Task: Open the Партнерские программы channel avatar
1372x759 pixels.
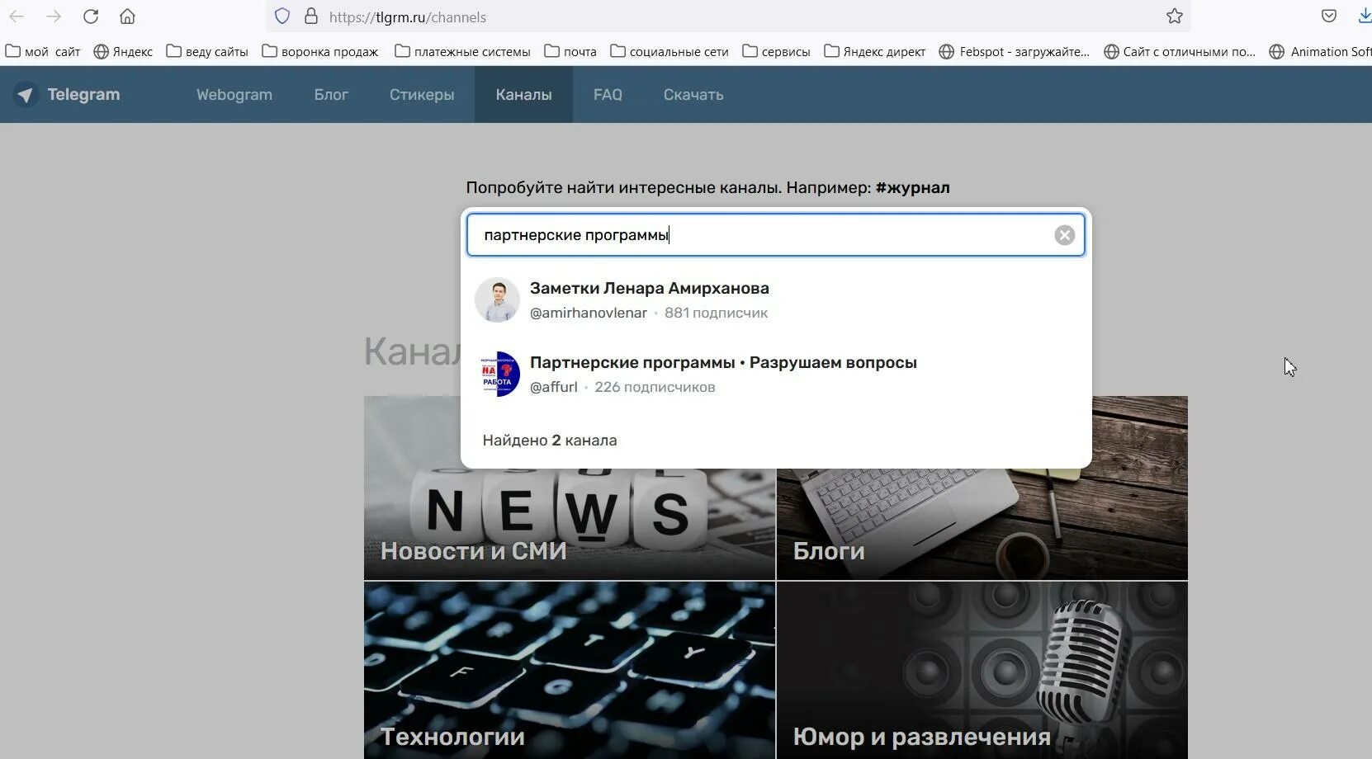Action: tap(497, 375)
